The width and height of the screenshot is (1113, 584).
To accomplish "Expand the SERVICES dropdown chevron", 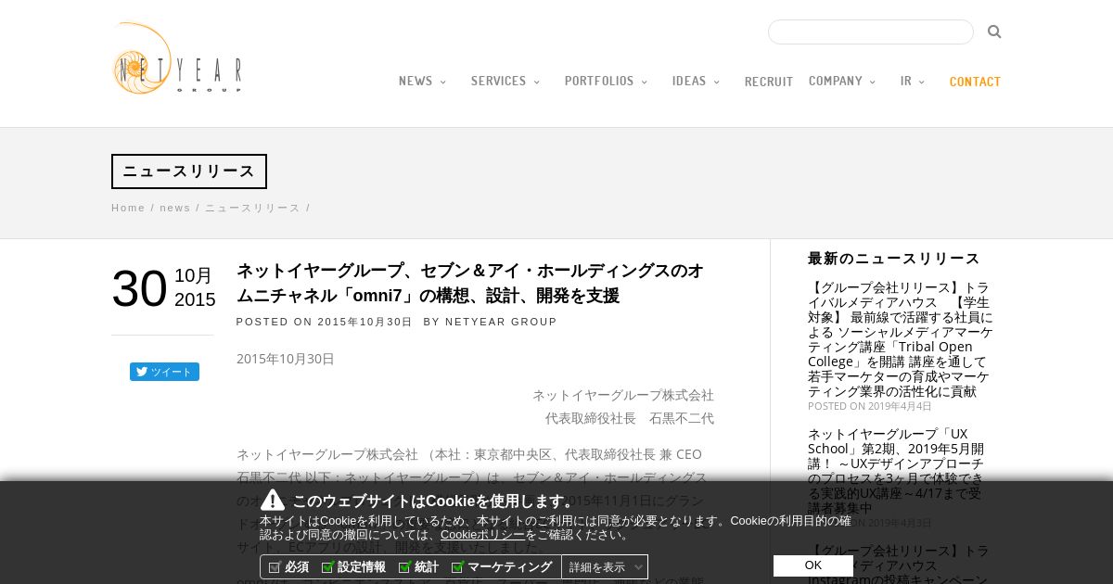I will 536,83.
